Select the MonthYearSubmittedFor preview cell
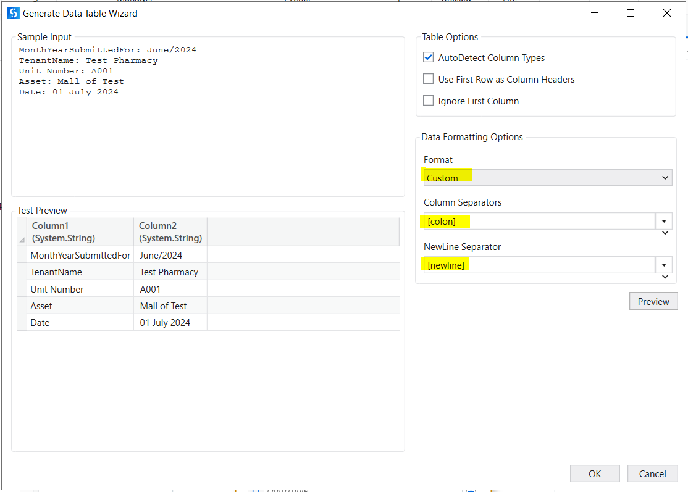This screenshot has width=688, height=492. coord(80,255)
